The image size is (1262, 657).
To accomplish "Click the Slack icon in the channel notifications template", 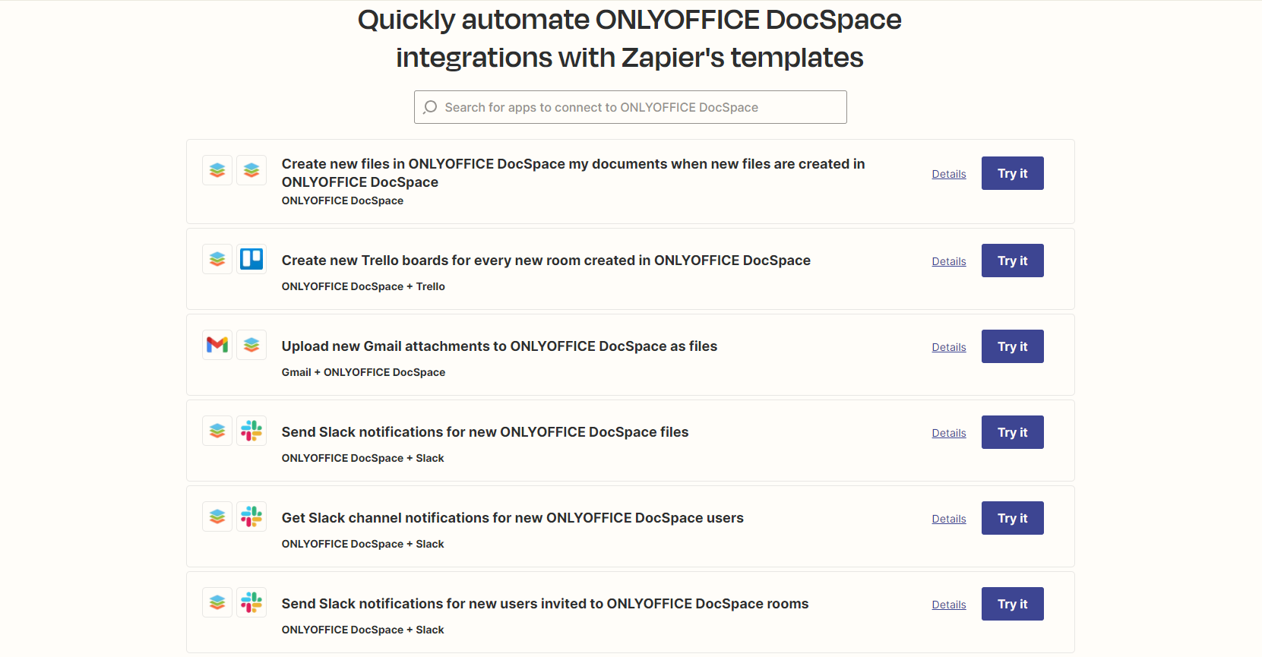I will (251, 516).
